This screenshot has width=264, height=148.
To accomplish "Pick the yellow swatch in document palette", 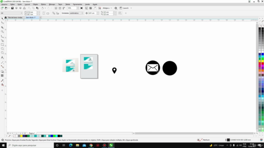I will pos(21,136).
